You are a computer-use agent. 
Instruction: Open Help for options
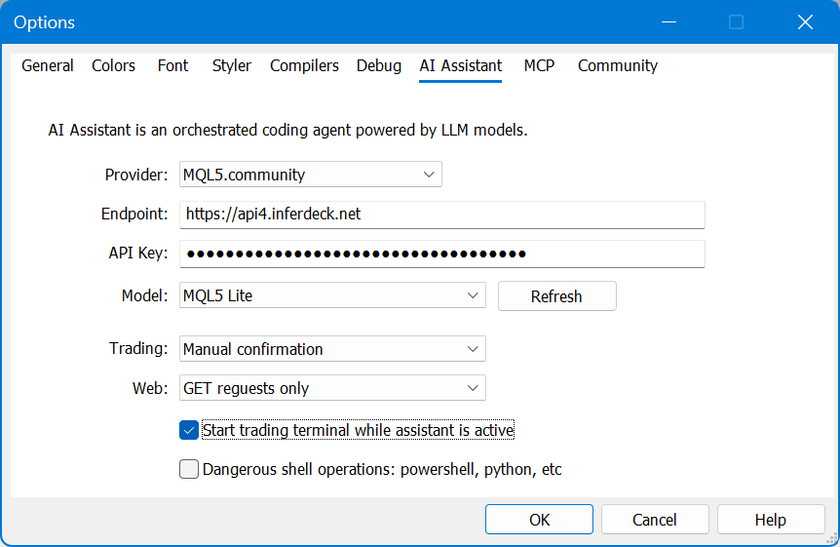(x=771, y=519)
